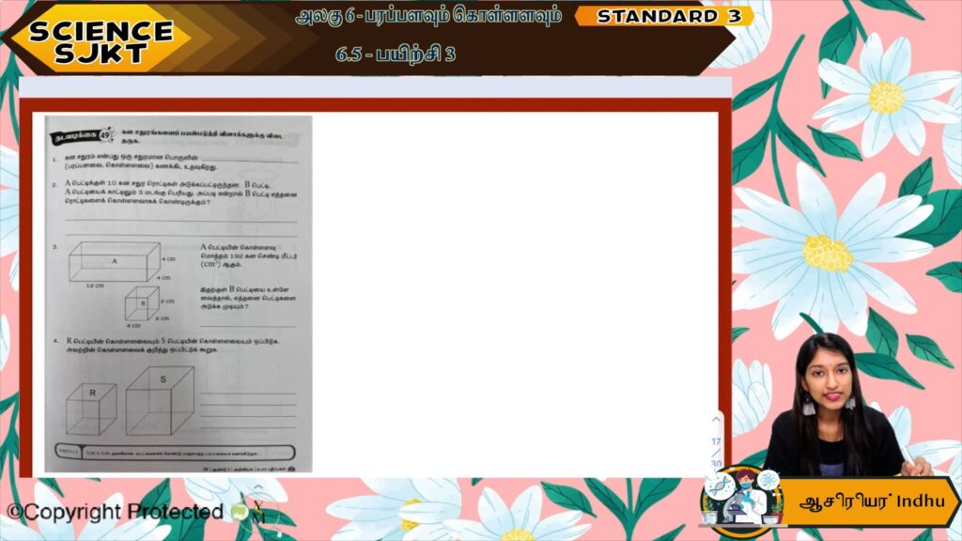The height and width of the screenshot is (541, 962).
Task: Click the teacher's webcam video
Action: pyautogui.click(x=836, y=409)
